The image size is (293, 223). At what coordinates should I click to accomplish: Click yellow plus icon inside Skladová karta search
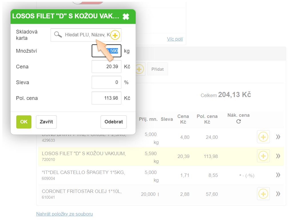click(115, 35)
